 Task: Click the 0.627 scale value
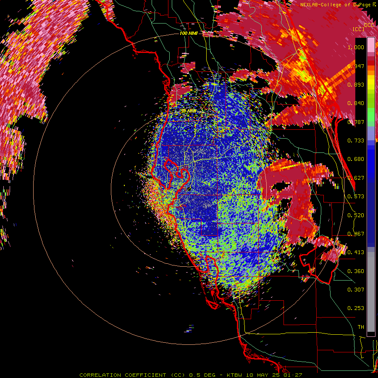(356, 178)
